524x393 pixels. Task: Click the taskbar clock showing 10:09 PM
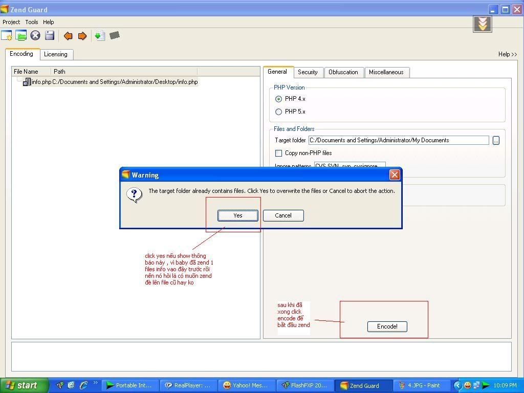505,385
